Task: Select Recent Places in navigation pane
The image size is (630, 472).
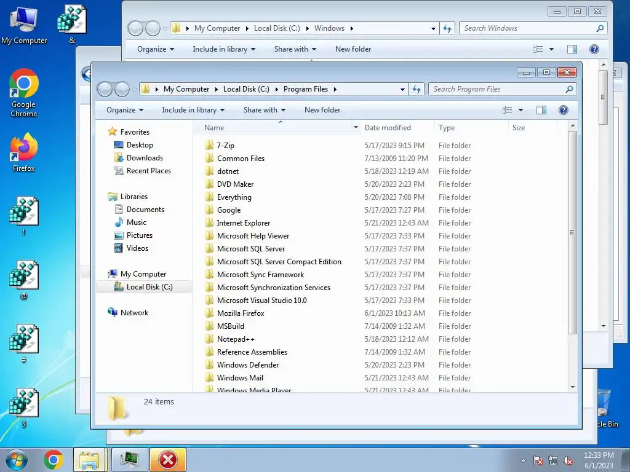Action: point(149,171)
